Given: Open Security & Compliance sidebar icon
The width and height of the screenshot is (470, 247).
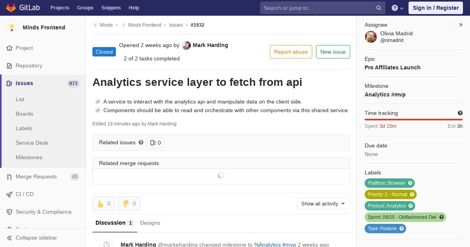Looking at the screenshot, I should (9, 212).
